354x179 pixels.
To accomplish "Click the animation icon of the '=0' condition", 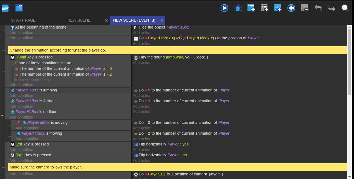I will pyautogui.click(x=17, y=69).
